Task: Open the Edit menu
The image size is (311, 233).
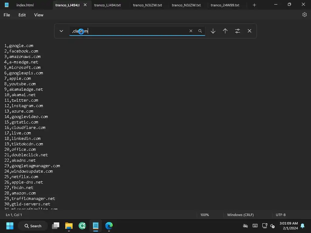Action: (22, 15)
